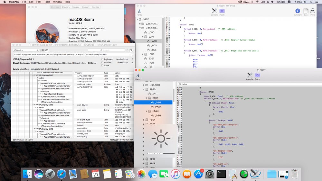This screenshot has width=322, height=181.
Task: Select the backlight-control property row
Action: 104,122
